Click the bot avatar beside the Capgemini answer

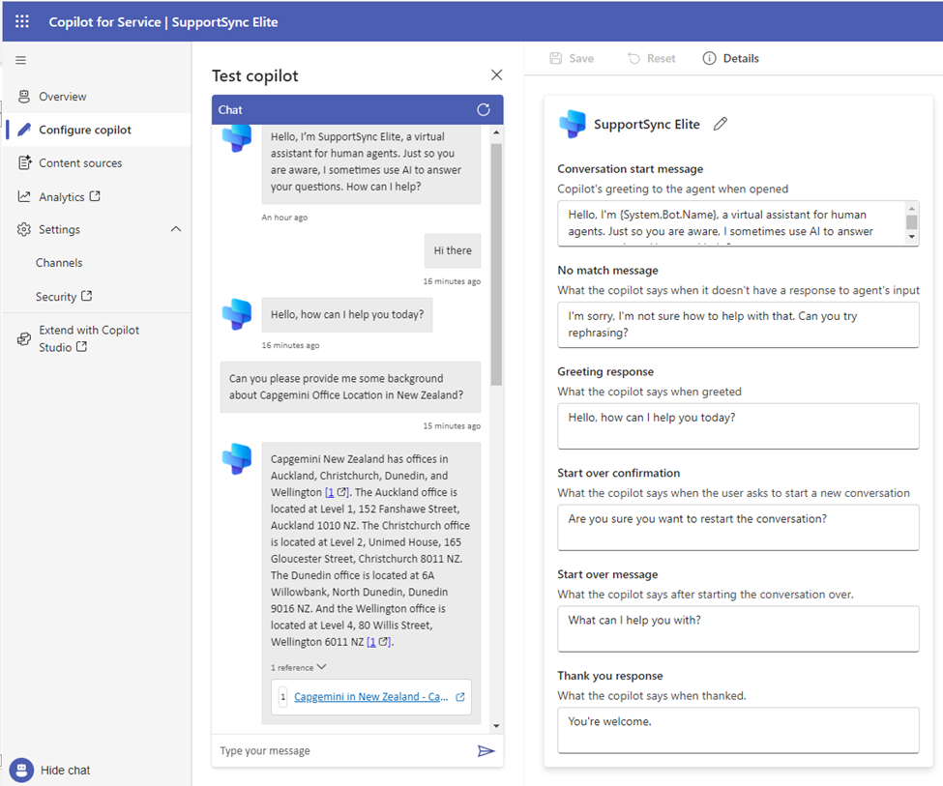pos(237,459)
